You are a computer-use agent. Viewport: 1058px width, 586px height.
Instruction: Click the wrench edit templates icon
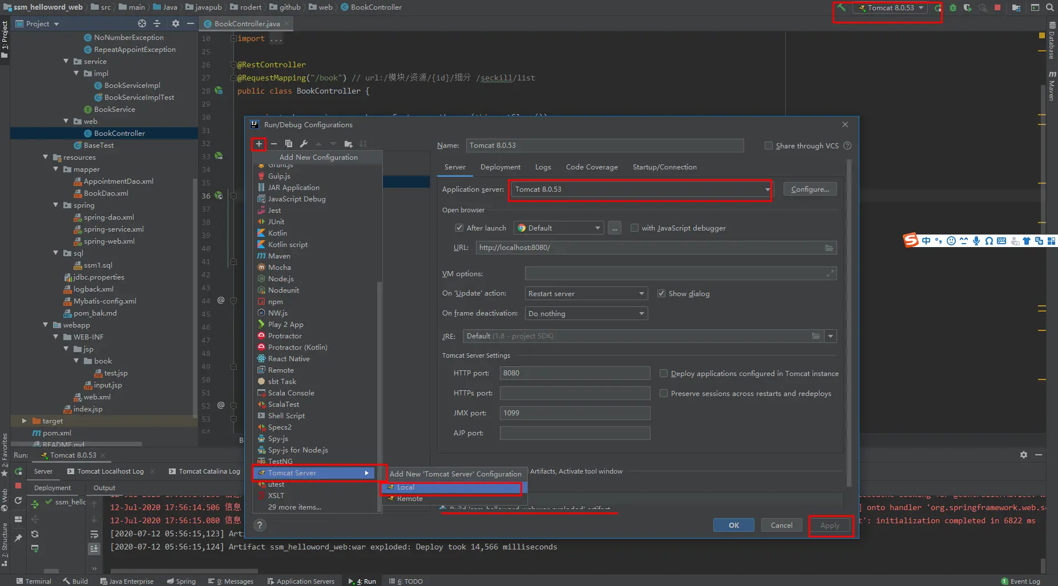(x=304, y=144)
